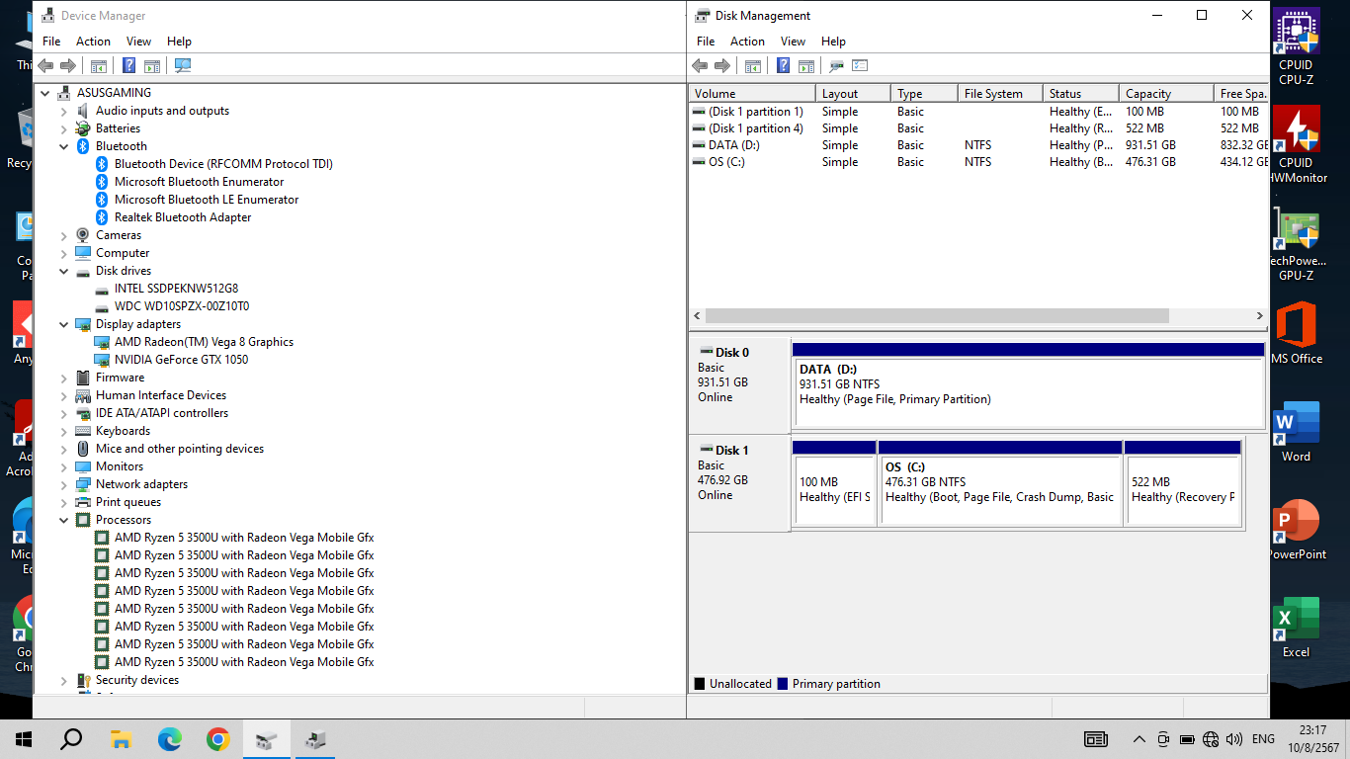This screenshot has width=1350, height=759.
Task: Click the Settings checklist icon in Disk Management toolbar
Action: tap(860, 65)
